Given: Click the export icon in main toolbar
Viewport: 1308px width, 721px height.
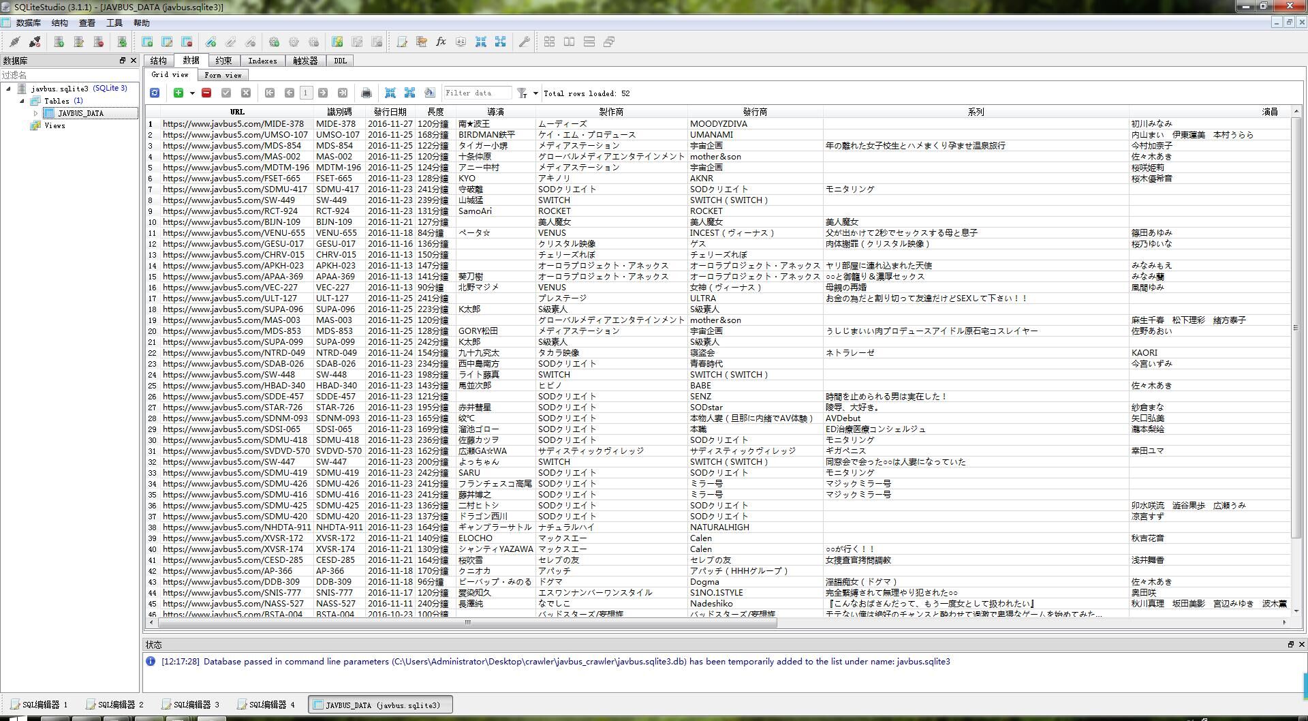Looking at the screenshot, I should pos(501,42).
